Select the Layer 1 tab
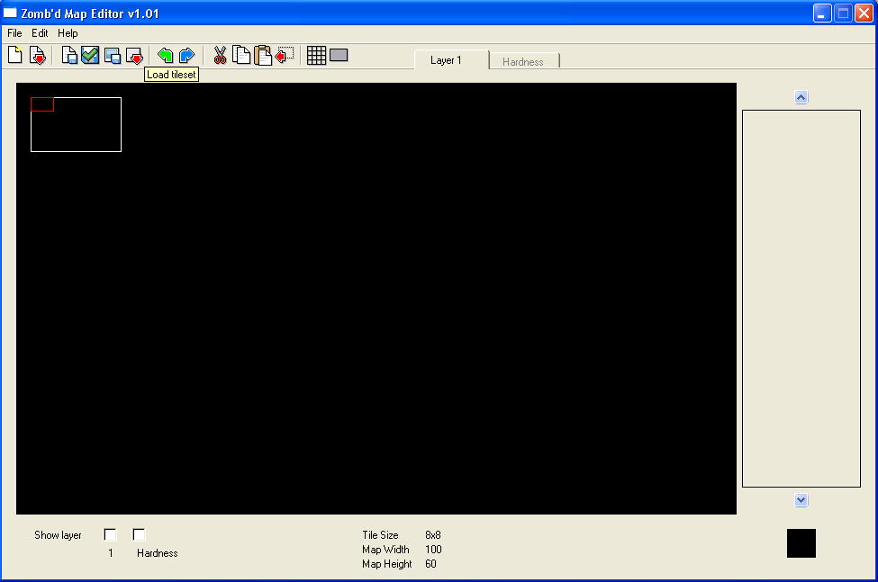The width and height of the screenshot is (878, 582). pyautogui.click(x=446, y=60)
